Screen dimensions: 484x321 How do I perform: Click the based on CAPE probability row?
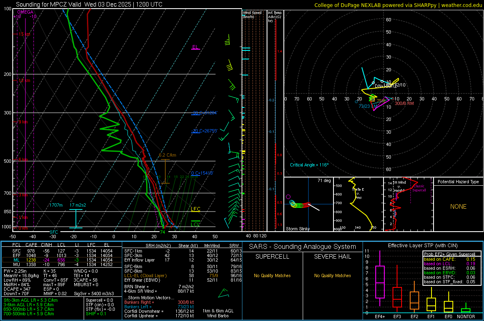[x=450, y=259]
